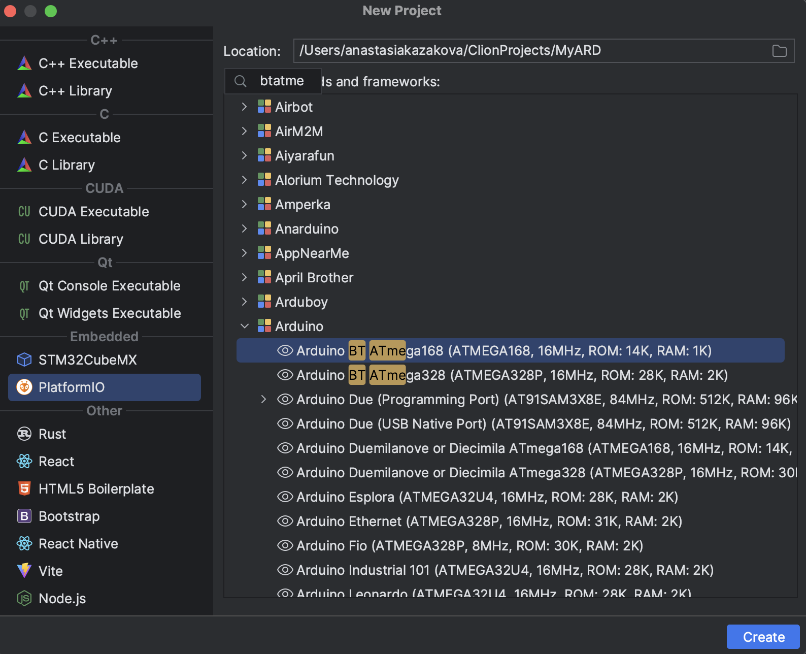Click the eye icon for Arduino BT ATmega168
Image resolution: width=806 pixels, height=654 pixels.
coord(285,350)
